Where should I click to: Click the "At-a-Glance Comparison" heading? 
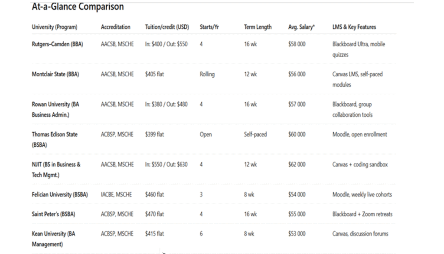78,7
